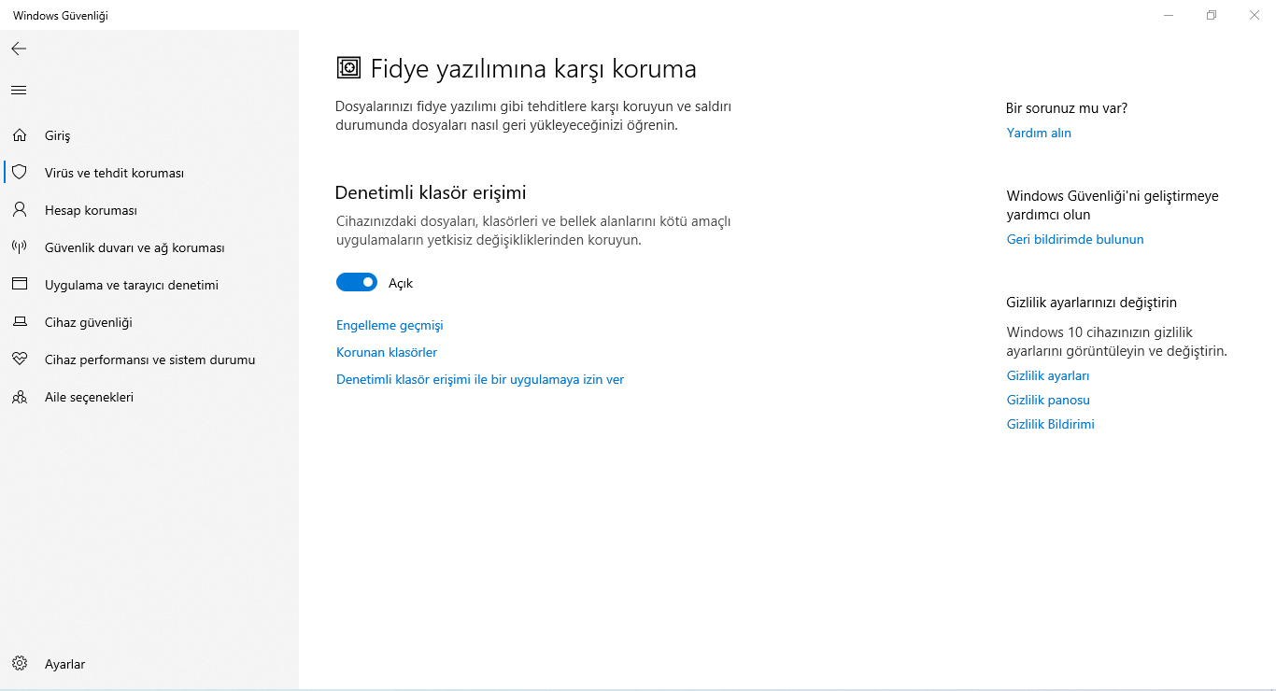This screenshot has height=691, width=1276.
Task: Go back using the back arrow
Action: click(x=19, y=49)
